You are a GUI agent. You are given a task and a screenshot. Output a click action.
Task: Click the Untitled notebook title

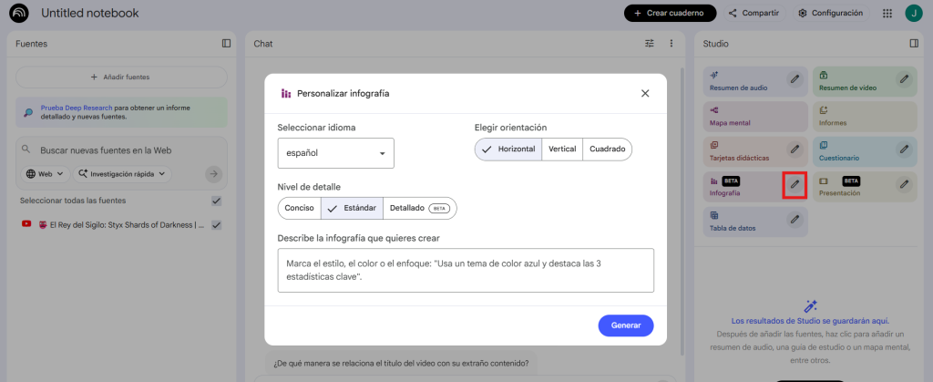pyautogui.click(x=90, y=13)
